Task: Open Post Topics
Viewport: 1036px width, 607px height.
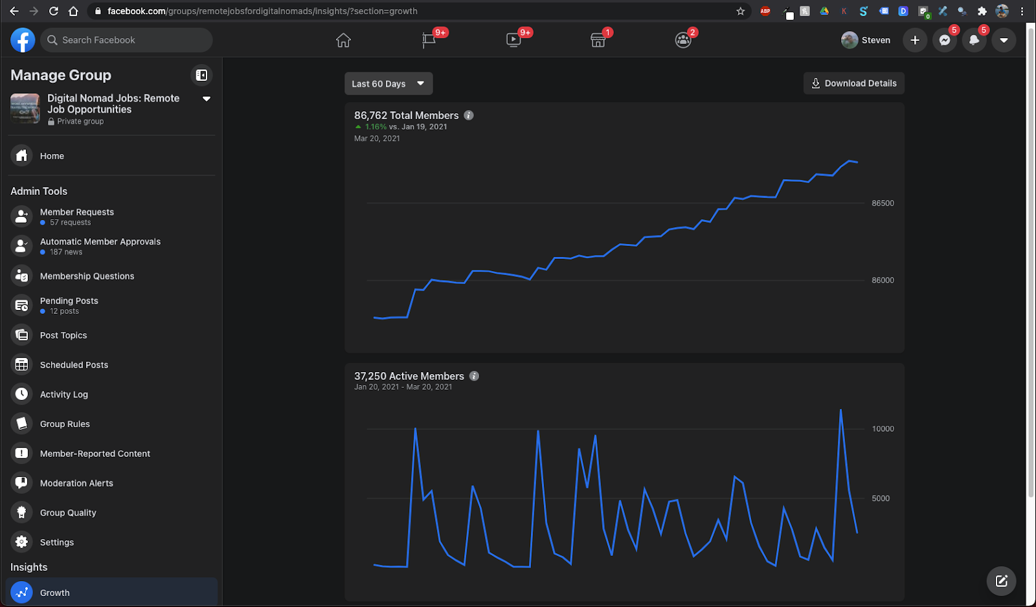Action: coord(111,335)
